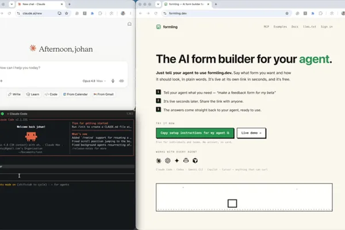Click Copy setup instructions for my agent
The height and width of the screenshot is (230, 345).
195,133
